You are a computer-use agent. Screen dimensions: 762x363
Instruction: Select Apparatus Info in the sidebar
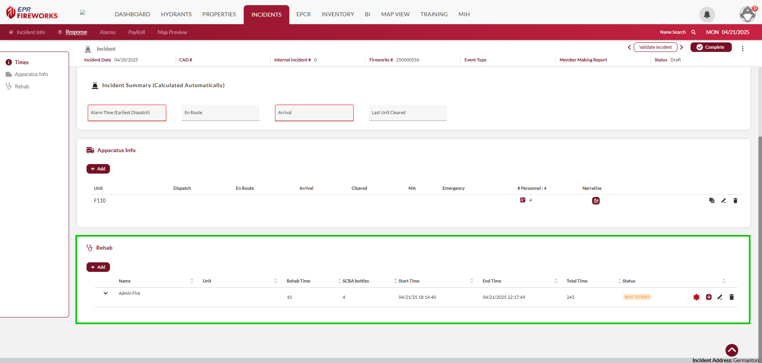click(x=31, y=75)
